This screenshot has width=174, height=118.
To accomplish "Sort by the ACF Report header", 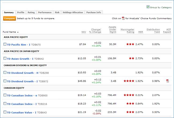I will (x=167, y=31).
